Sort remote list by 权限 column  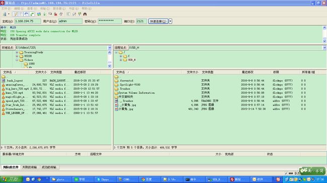[x=276, y=72]
